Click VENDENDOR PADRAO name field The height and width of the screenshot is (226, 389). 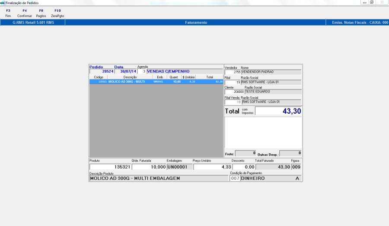tap(271, 72)
